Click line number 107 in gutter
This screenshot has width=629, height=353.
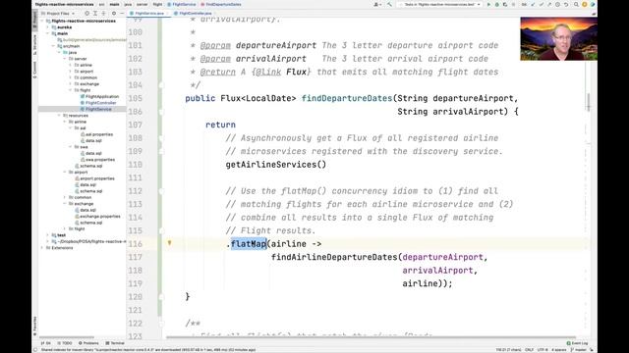click(136, 125)
